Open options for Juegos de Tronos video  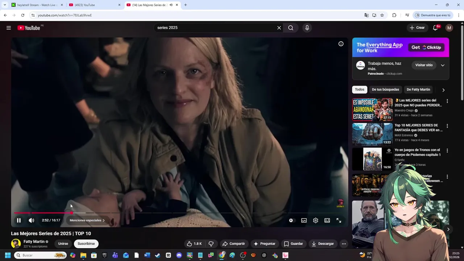click(447, 150)
